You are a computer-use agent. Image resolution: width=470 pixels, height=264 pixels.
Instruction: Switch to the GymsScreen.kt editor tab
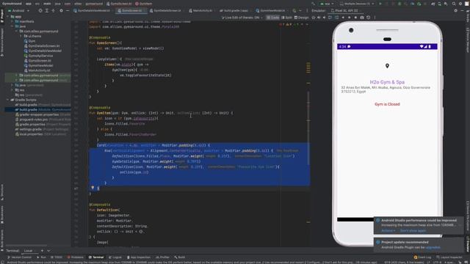[x=131, y=10]
